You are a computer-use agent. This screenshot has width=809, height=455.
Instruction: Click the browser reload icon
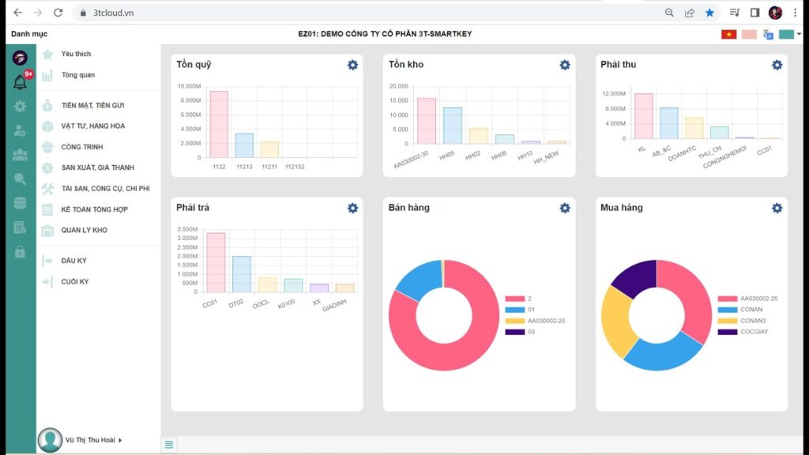[58, 13]
